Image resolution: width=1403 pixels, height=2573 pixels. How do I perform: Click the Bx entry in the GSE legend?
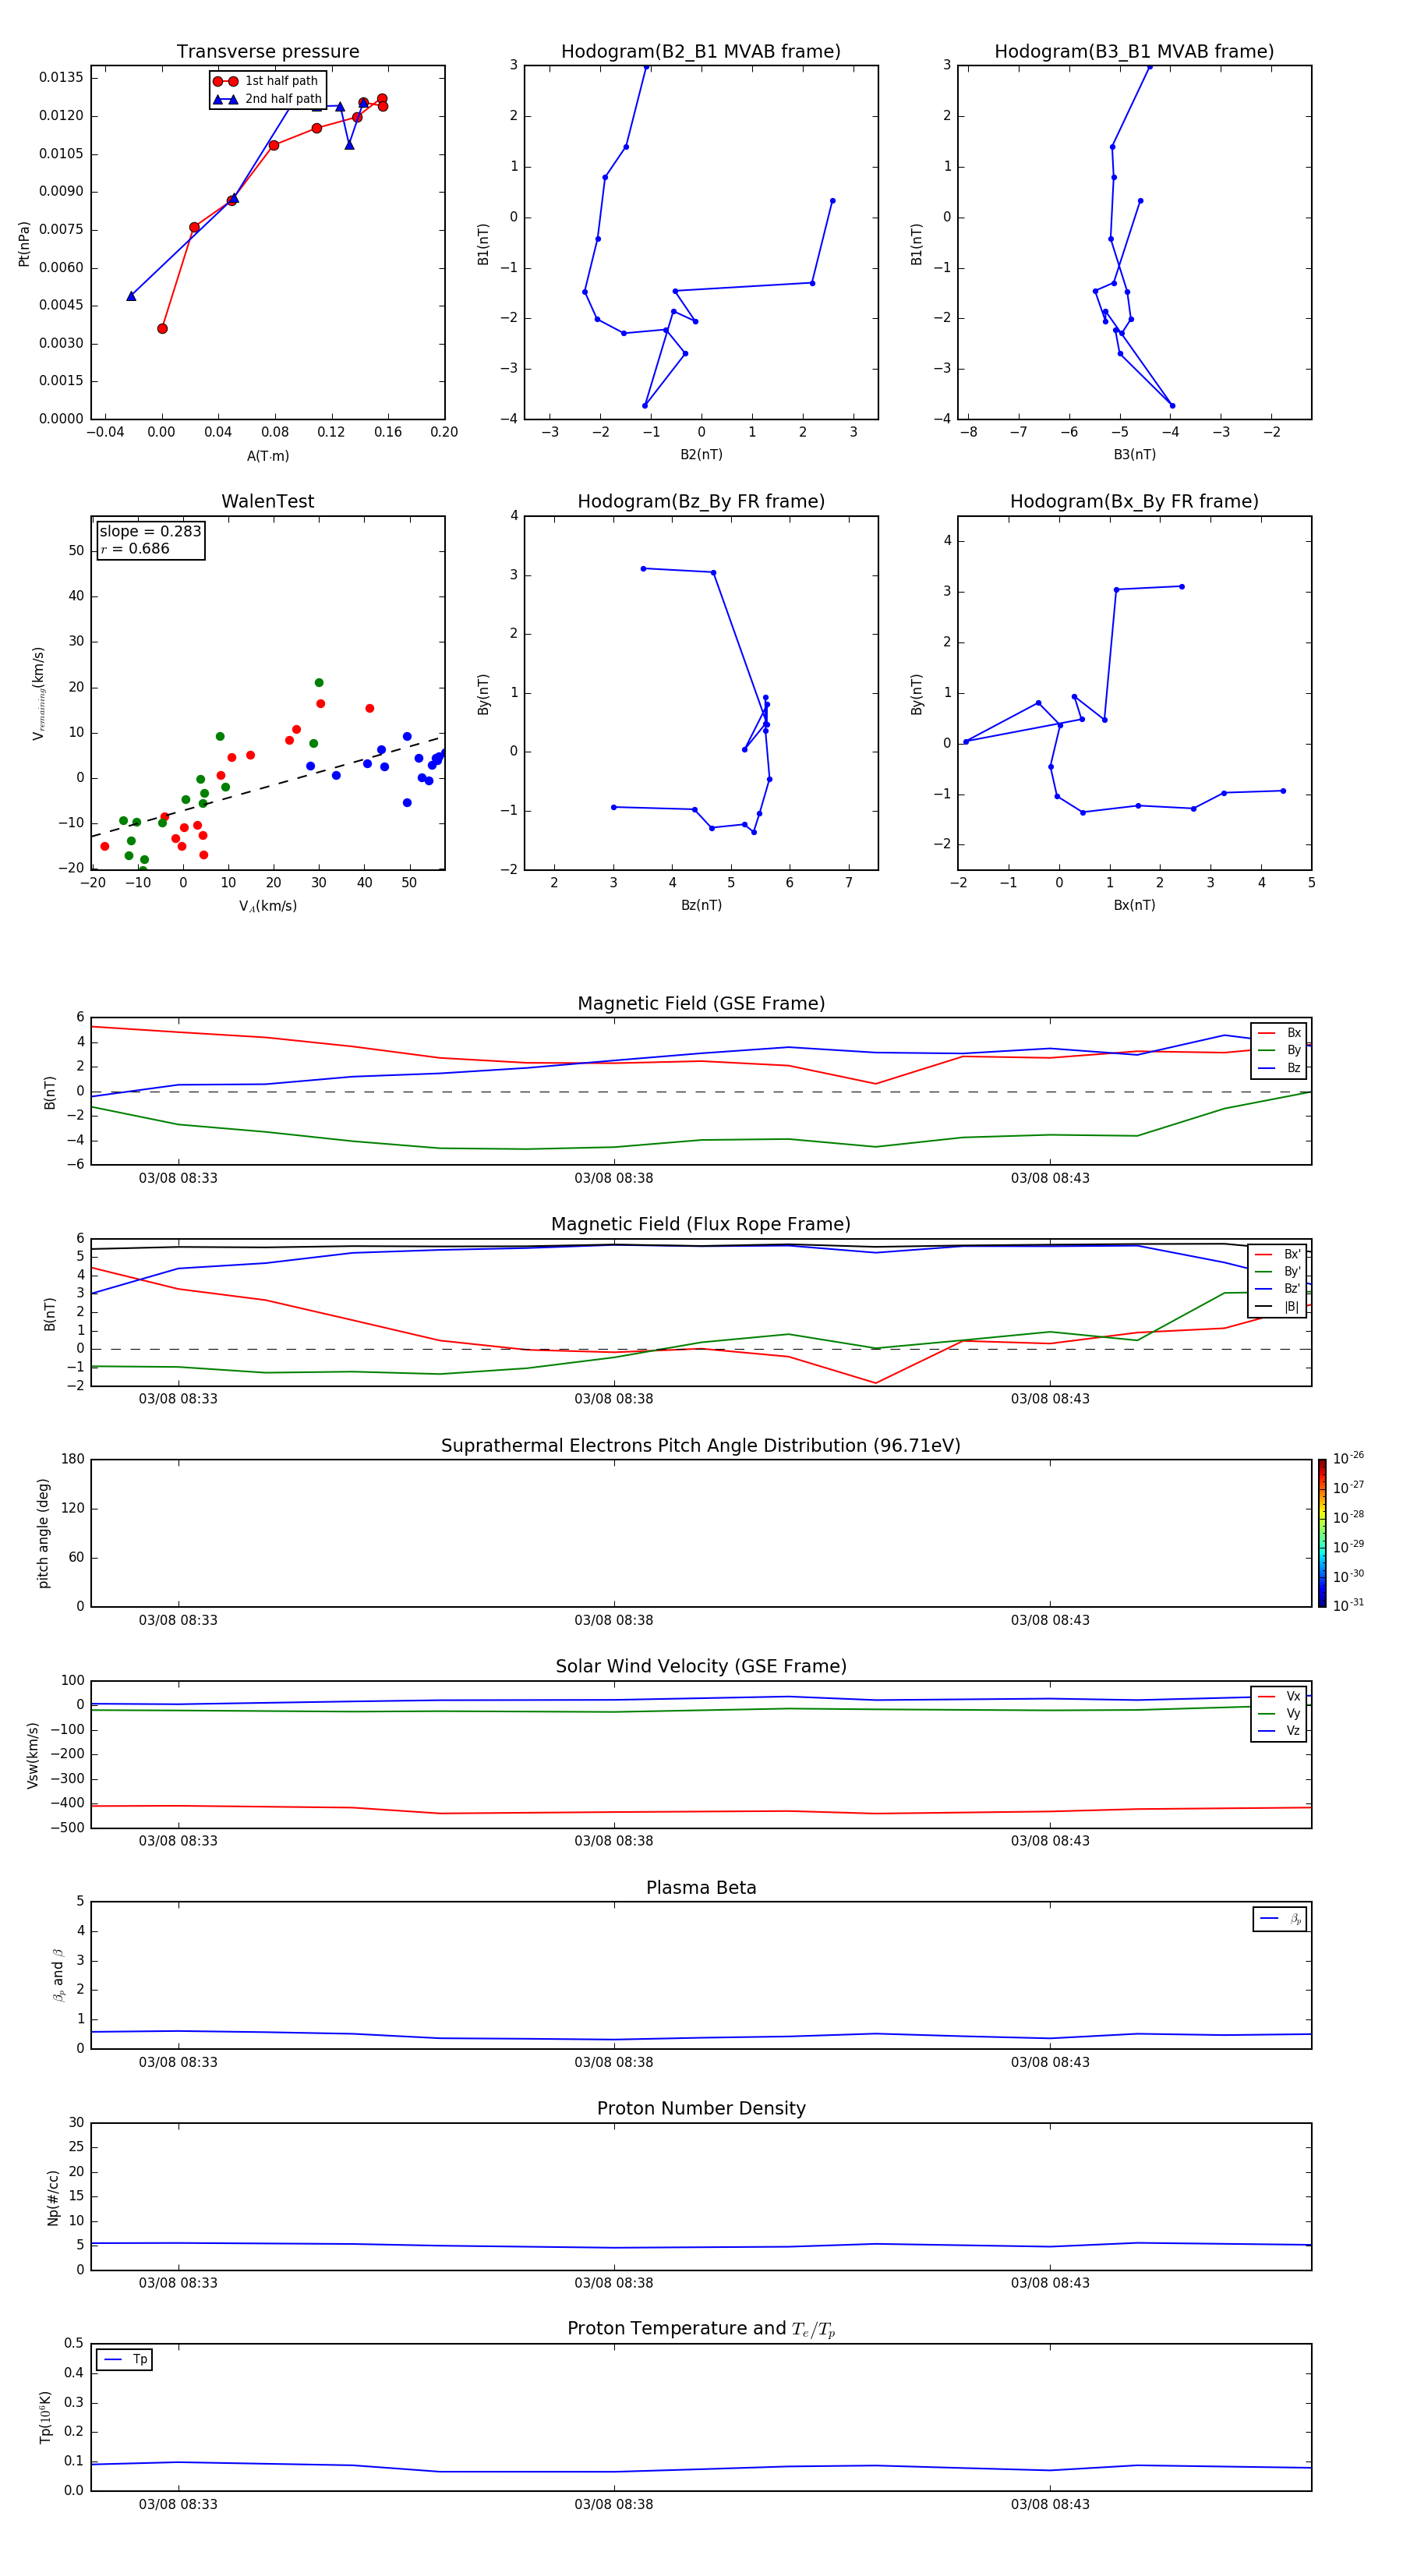(1280, 1033)
